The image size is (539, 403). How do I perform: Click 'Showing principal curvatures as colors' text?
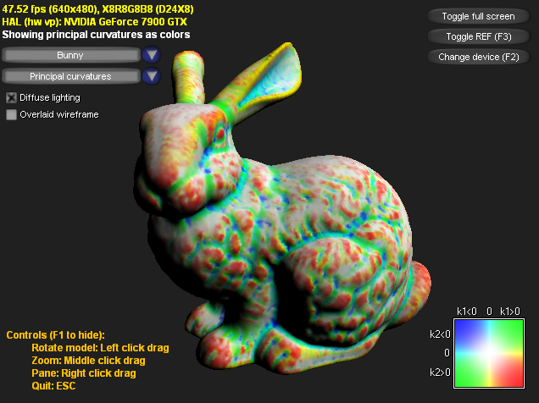coord(96,35)
